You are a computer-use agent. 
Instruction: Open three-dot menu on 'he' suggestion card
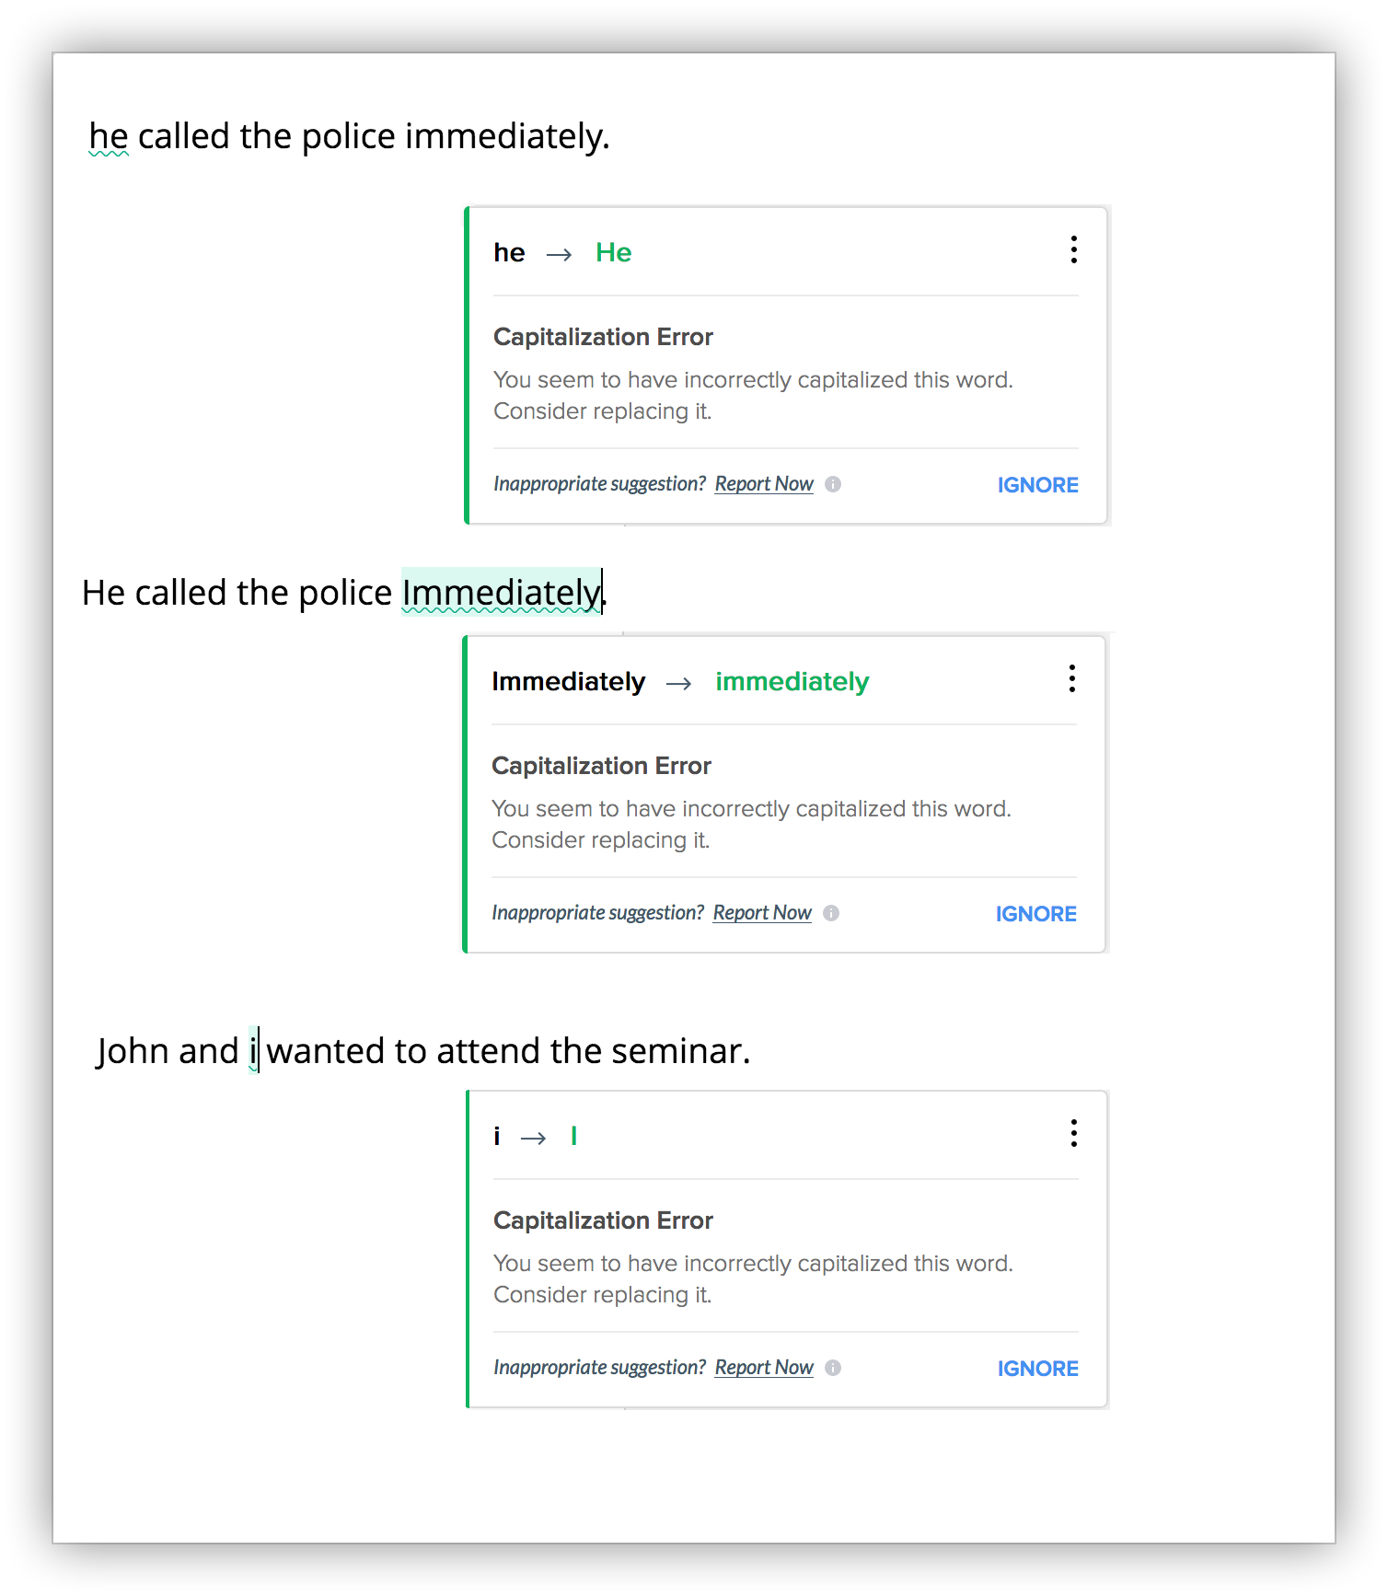pyautogui.click(x=1073, y=249)
